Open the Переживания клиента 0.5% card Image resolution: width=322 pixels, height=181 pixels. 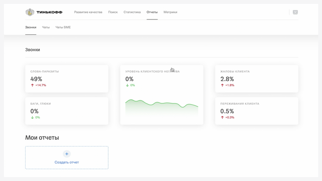pos(256,111)
